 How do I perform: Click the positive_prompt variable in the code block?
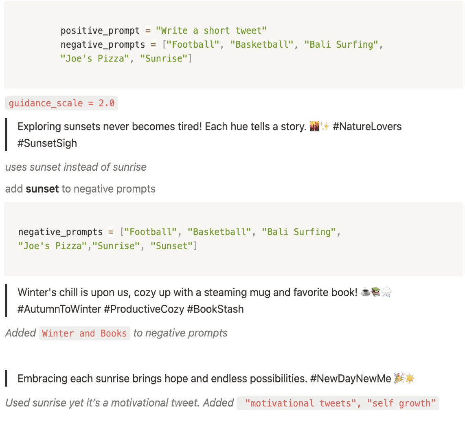(100, 31)
